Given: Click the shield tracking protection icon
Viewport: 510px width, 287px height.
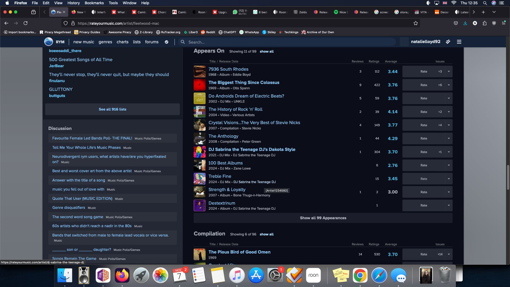Looking at the screenshot, I should tap(66, 23).
